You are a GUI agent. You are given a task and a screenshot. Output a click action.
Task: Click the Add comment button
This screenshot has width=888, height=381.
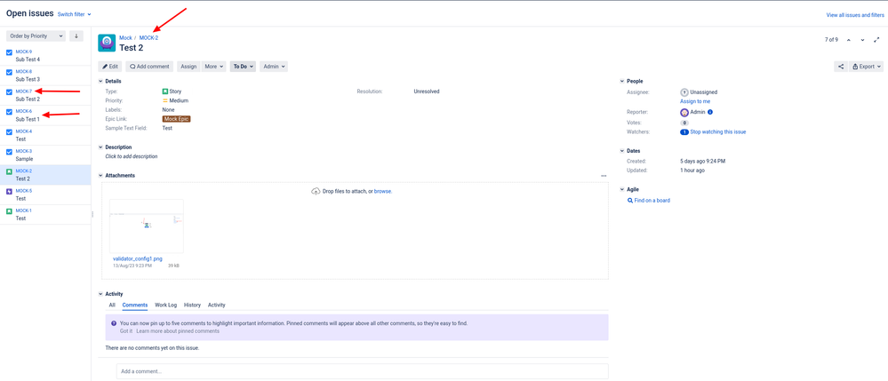[149, 67]
